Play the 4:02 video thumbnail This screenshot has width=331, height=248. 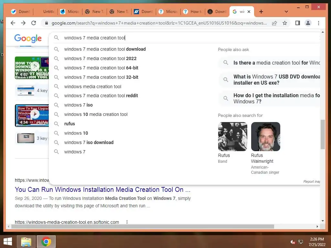(32, 68)
